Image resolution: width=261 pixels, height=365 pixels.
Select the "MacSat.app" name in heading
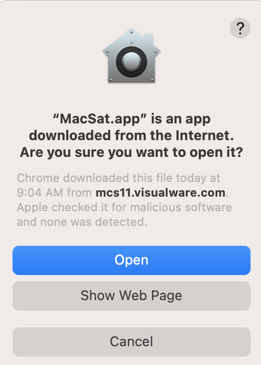pos(100,119)
